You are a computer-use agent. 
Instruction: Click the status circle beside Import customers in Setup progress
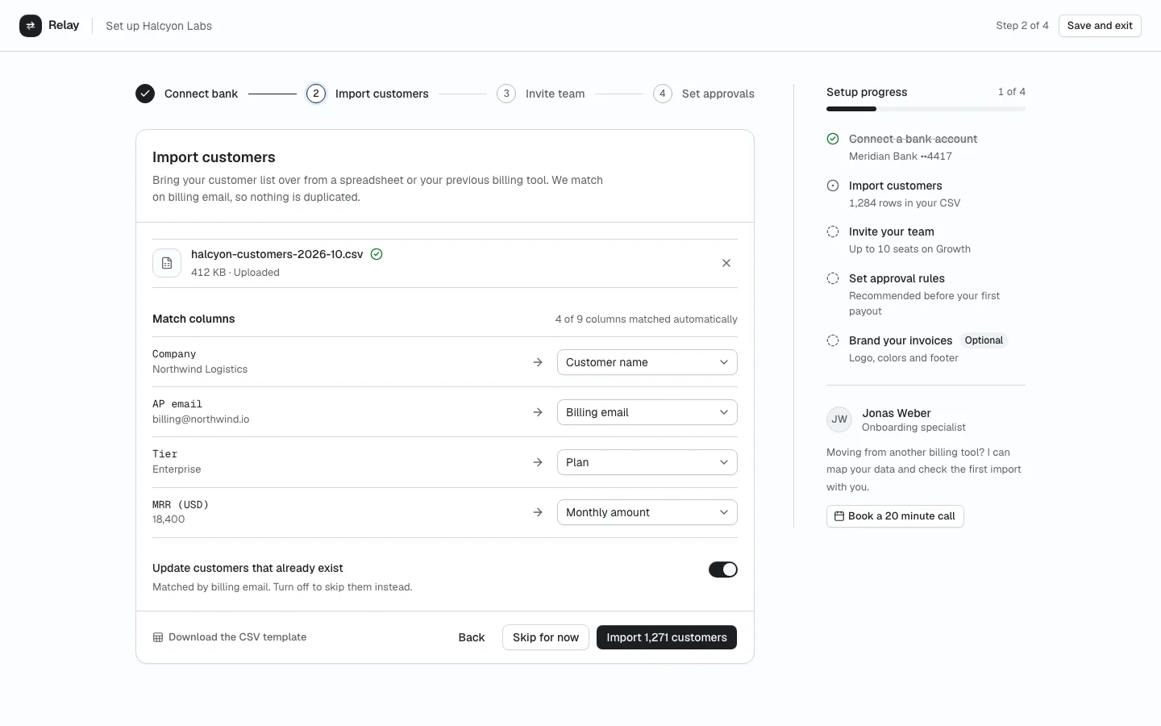pos(833,186)
